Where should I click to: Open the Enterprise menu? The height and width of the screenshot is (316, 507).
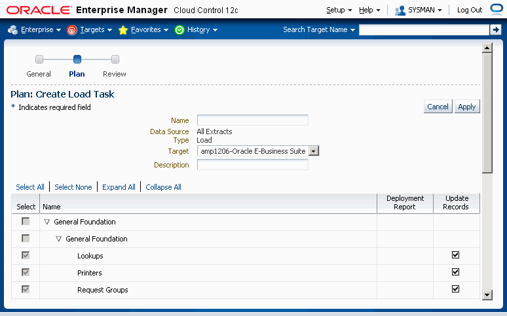tap(41, 29)
